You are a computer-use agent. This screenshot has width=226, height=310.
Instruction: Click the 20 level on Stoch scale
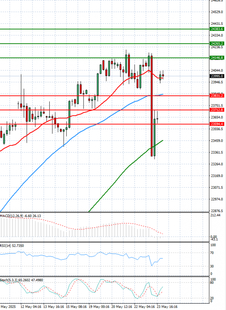tap(212, 298)
